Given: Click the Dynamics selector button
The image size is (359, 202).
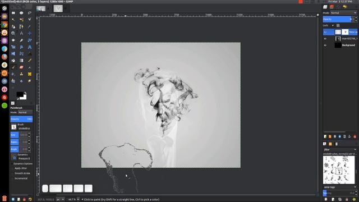Looking at the screenshot, I should coord(13,157).
